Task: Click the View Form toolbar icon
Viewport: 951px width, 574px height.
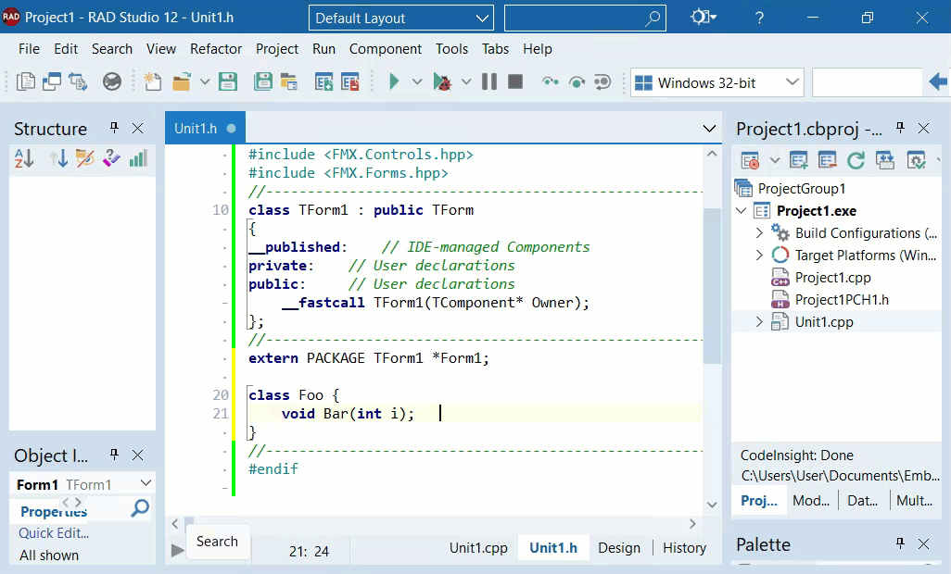Action: 52,81
